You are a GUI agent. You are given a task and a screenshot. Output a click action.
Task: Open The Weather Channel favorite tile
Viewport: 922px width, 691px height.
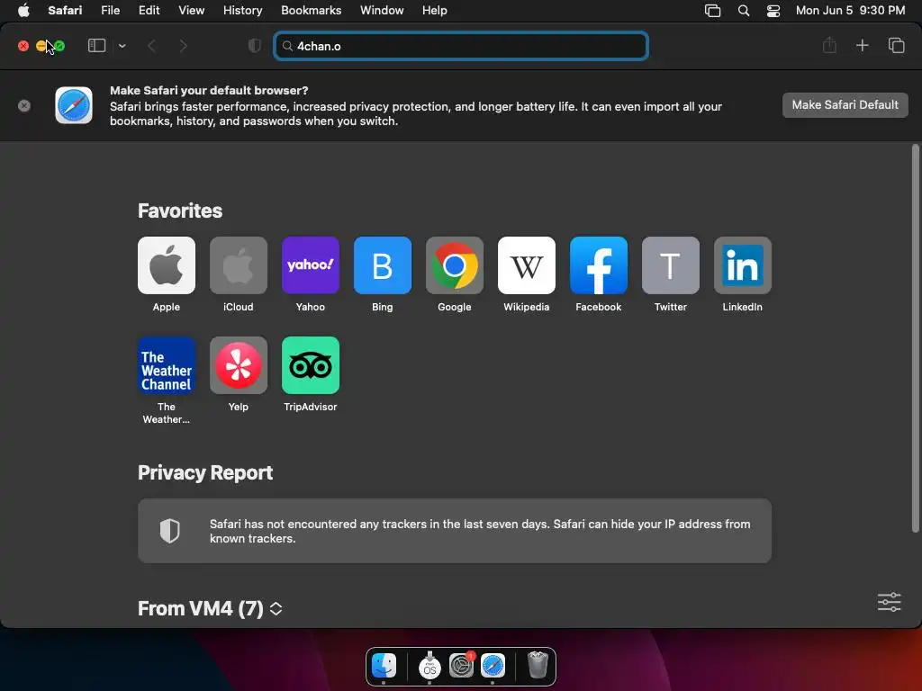click(167, 365)
